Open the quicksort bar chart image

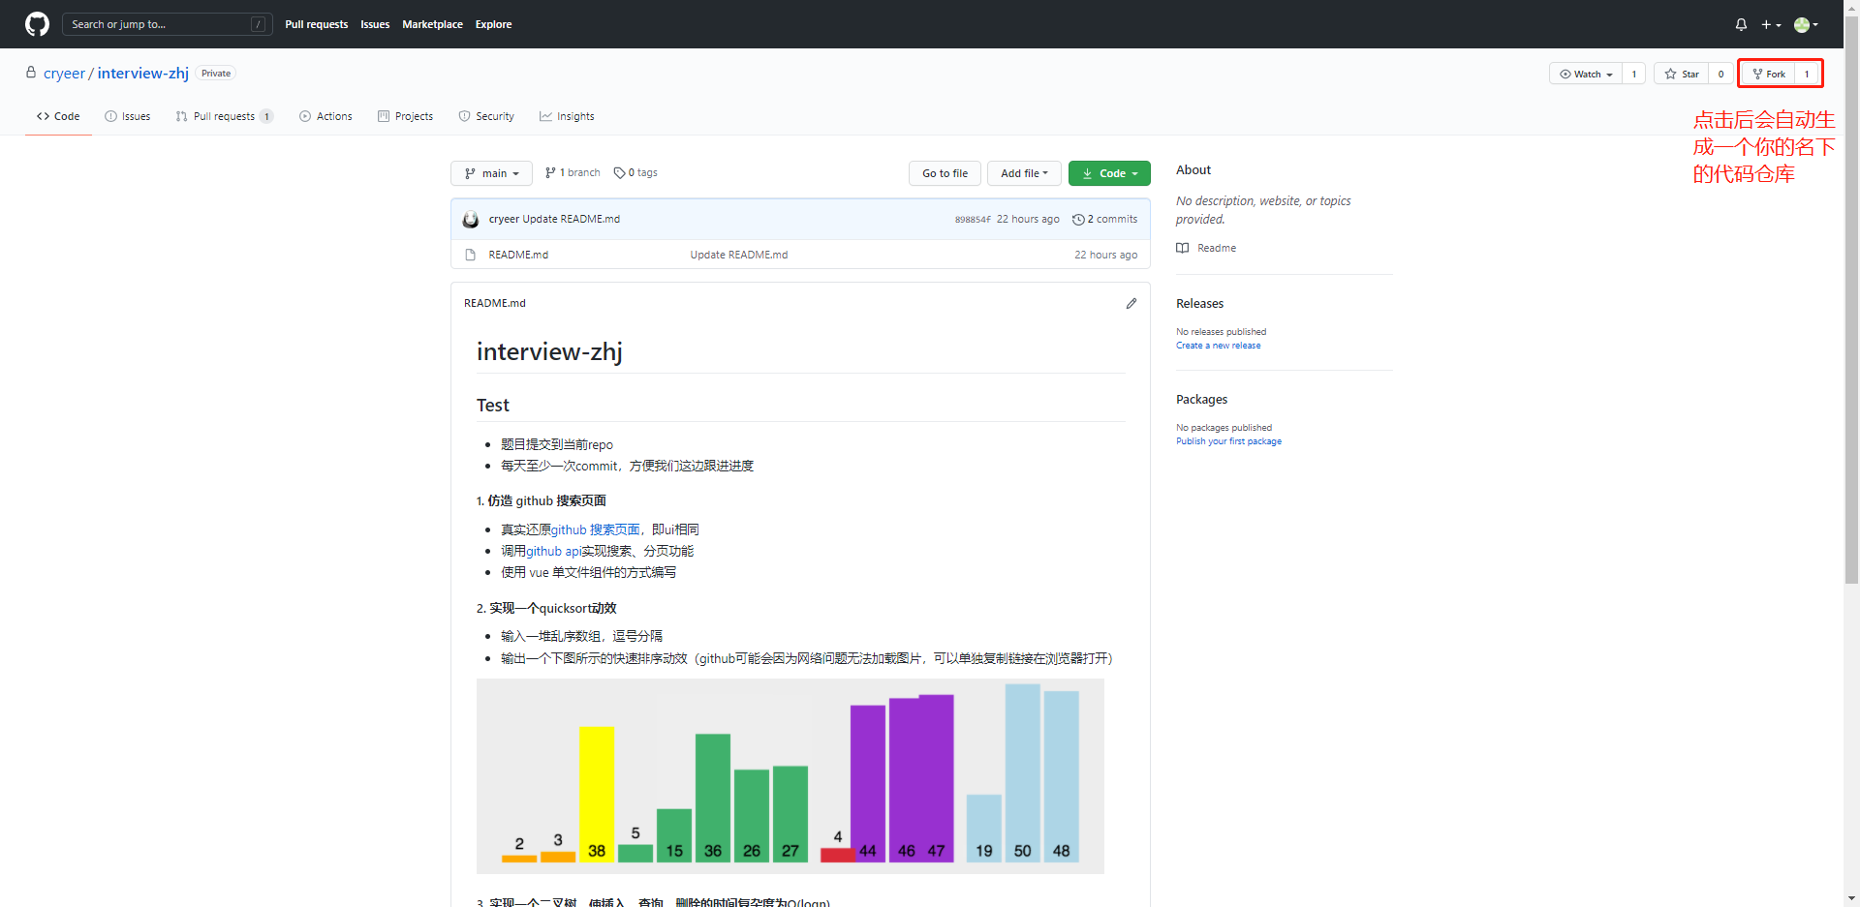(x=790, y=776)
